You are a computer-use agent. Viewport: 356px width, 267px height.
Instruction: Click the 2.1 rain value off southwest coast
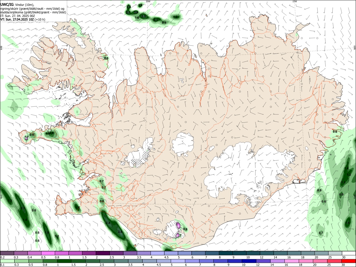23,208
